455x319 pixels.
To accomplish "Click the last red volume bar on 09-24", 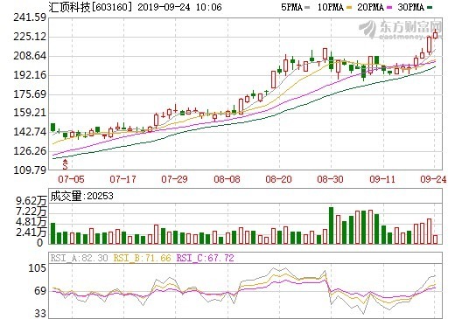I will click(x=436, y=239).
